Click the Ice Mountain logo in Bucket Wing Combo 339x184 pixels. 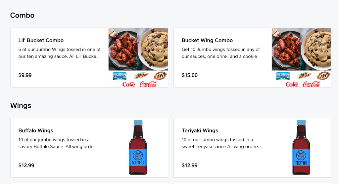283,76
